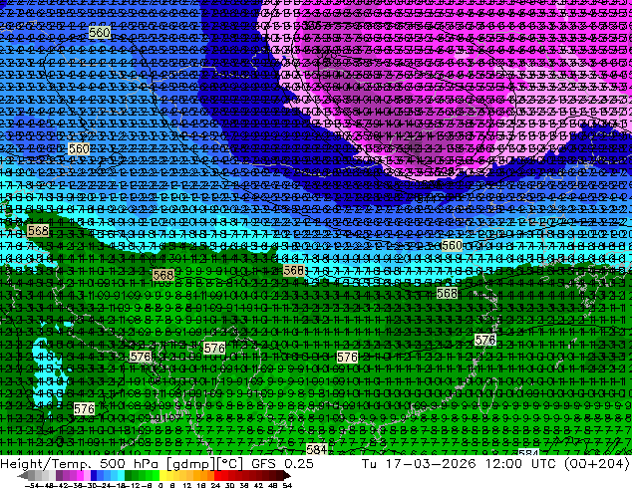Screen dimensions: 632x488
Task: Click the "Height/Temp." title text
Action: point(45,464)
